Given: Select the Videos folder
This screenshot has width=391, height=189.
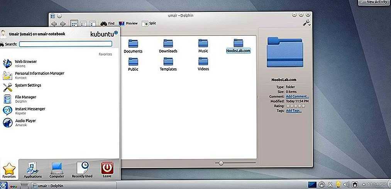Looking at the screenshot, I should 203,64.
